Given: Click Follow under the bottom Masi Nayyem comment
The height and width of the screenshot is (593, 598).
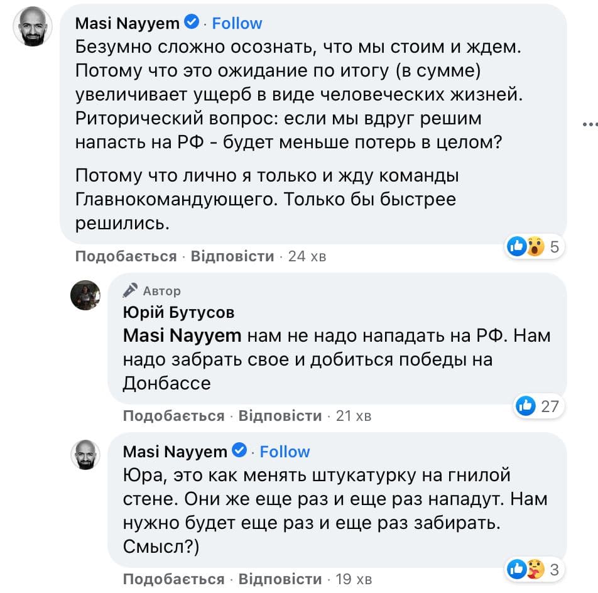Looking at the screenshot, I should click(285, 451).
